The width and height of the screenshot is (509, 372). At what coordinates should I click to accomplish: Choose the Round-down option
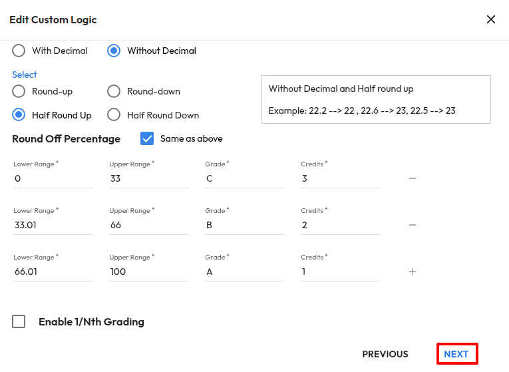pos(114,91)
